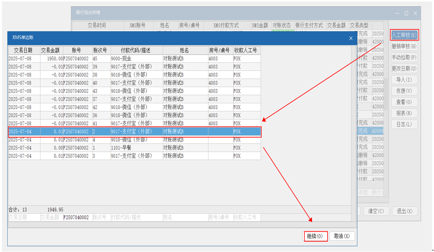Click 作废(V) button
Viewport: 434px width, 252px height.
coord(404,91)
